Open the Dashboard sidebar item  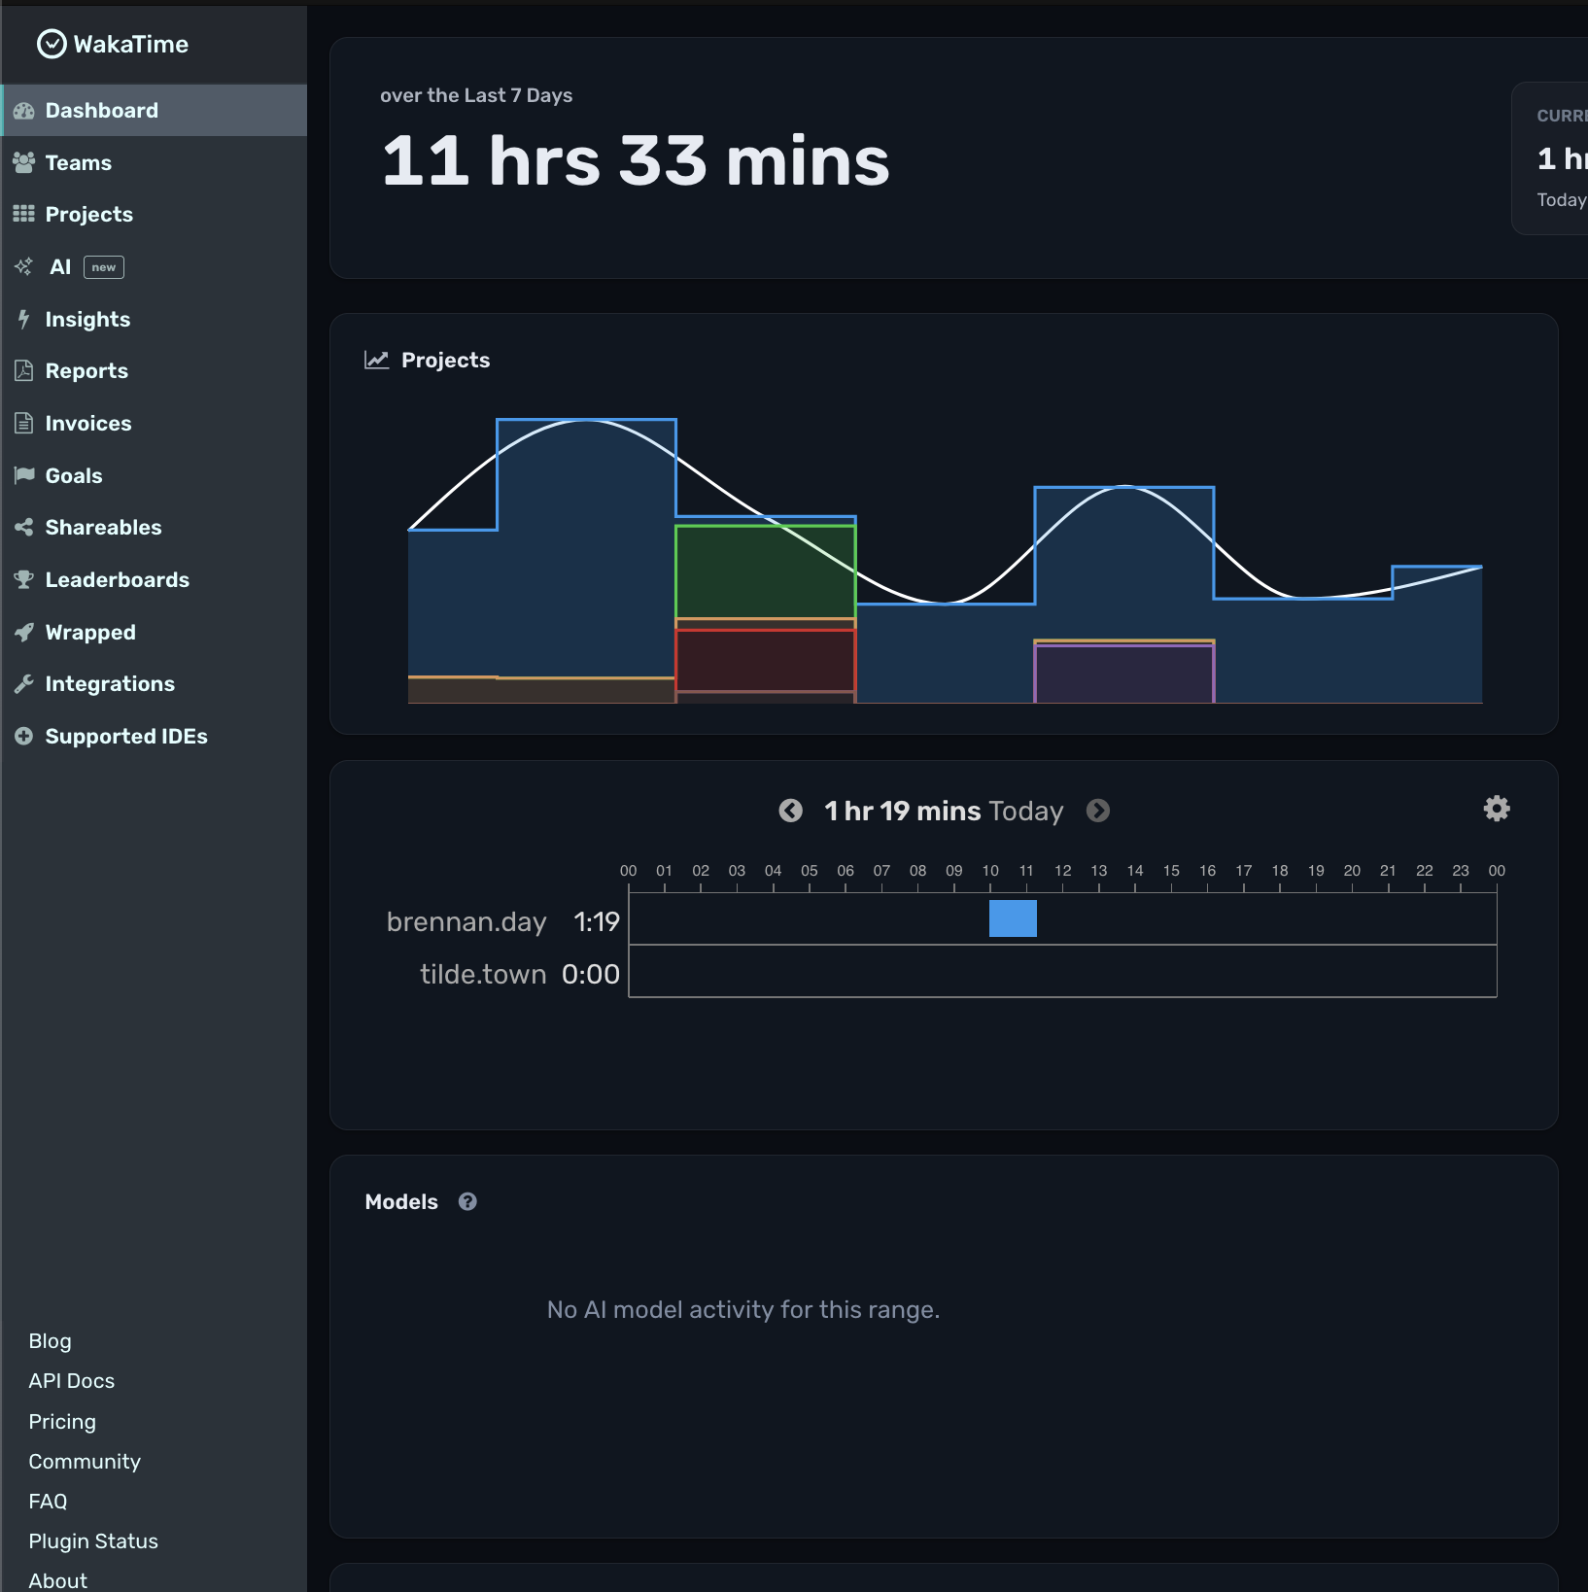(154, 110)
